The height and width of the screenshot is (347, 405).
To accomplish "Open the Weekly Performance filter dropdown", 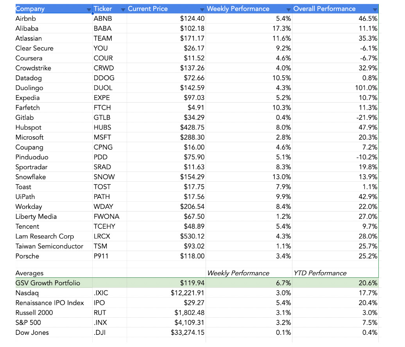I will click(289, 9).
